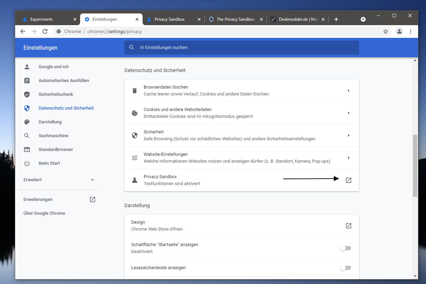
Task: Expand the Browserdaten löschen row arrow
Action: click(349, 91)
